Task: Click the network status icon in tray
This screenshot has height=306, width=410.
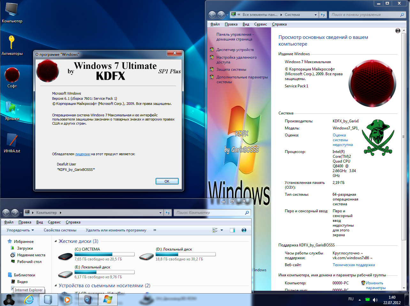Action: pyautogui.click(x=368, y=300)
